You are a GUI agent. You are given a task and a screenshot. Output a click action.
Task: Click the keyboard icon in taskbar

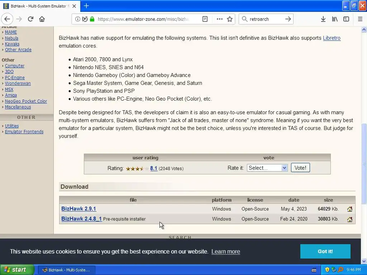coord(314,270)
